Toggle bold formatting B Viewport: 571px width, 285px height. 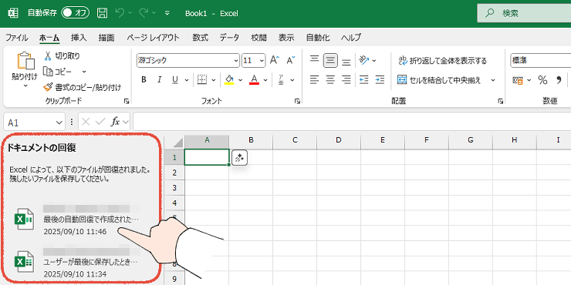(144, 79)
